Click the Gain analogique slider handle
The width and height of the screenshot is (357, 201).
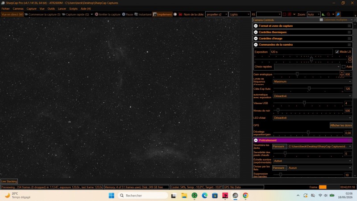coord(297,74)
